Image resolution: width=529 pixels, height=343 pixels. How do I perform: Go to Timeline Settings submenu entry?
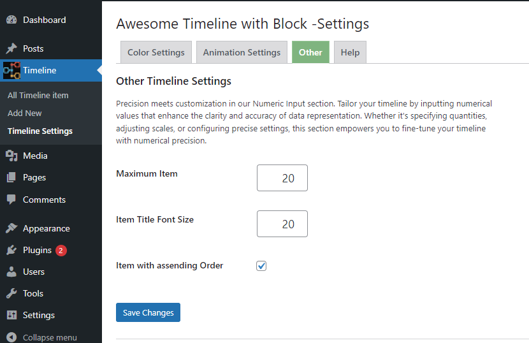click(x=40, y=131)
